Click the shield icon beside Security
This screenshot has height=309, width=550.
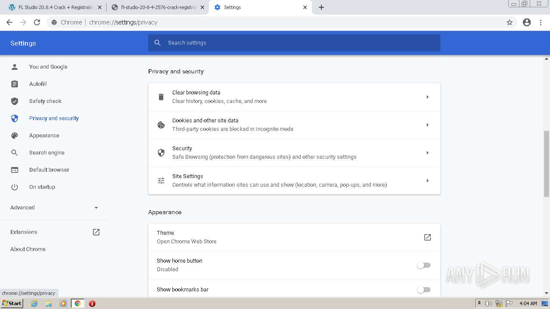tap(161, 153)
